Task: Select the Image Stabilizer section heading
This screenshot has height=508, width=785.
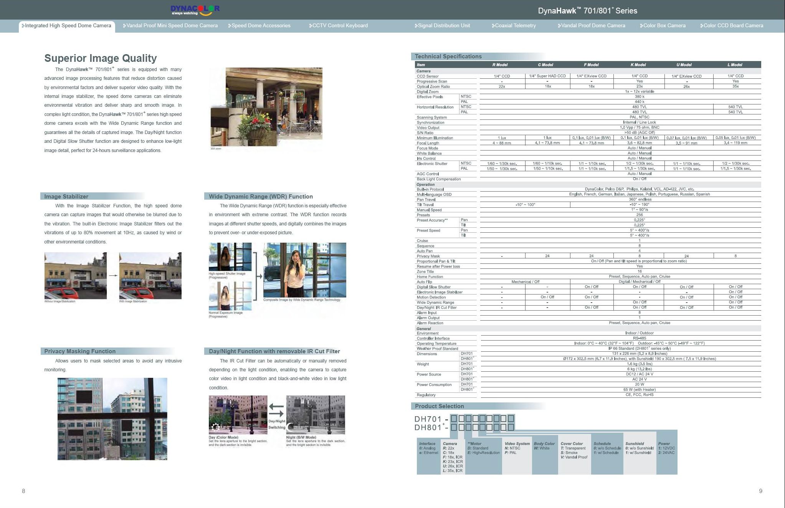Action: point(66,197)
